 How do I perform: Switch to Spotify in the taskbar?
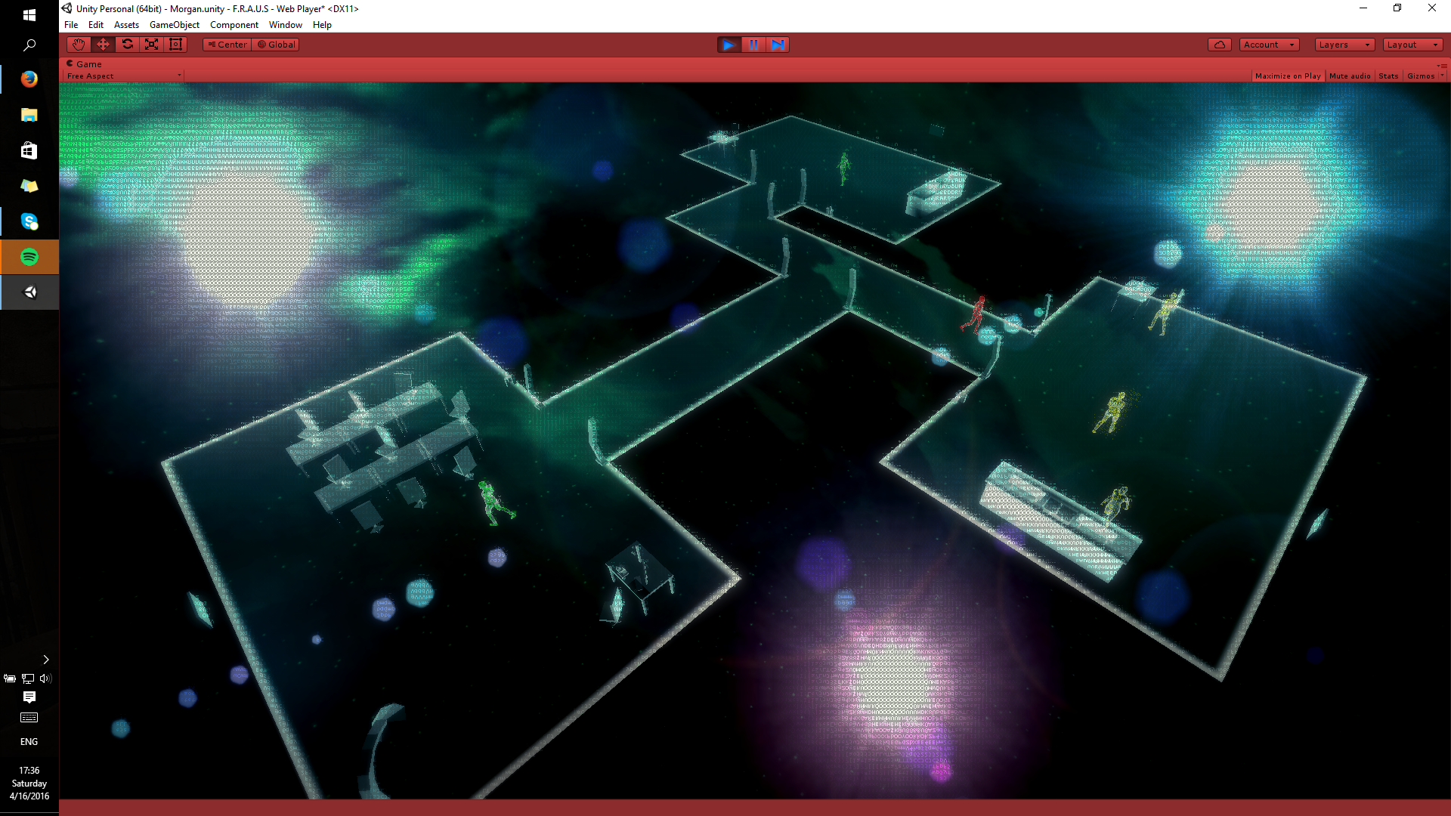(29, 257)
